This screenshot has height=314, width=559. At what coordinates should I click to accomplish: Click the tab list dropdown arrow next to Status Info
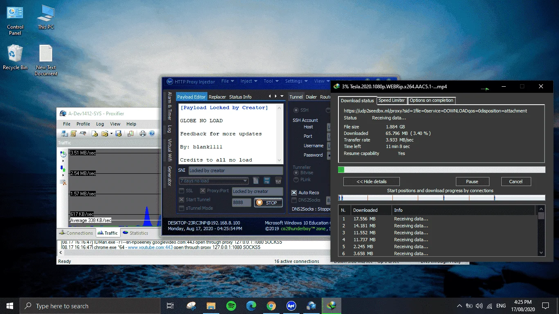click(x=282, y=96)
